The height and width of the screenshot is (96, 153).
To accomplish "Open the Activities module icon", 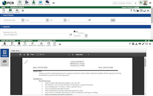I will 47,3.
